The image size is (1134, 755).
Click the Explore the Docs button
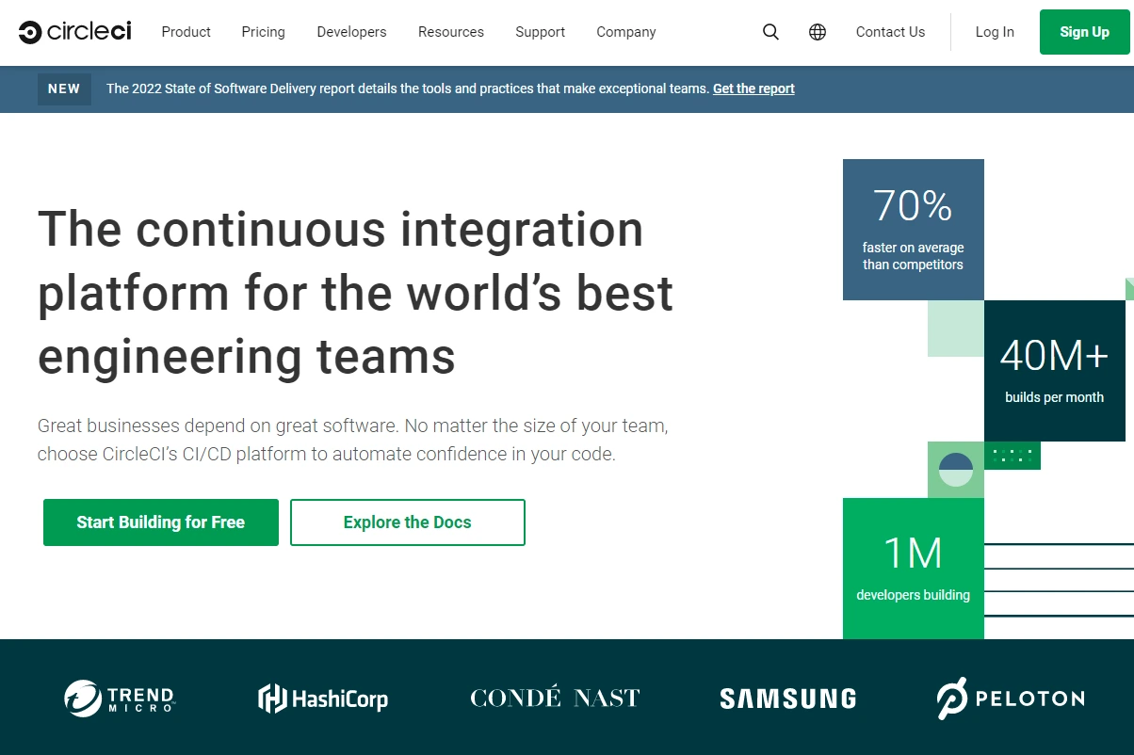tap(408, 522)
